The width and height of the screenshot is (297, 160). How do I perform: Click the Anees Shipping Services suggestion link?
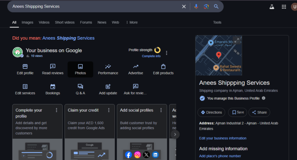click(68, 38)
